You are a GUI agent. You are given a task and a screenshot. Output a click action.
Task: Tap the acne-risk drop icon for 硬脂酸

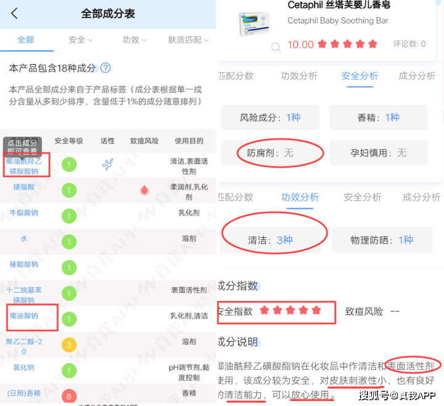[144, 190]
